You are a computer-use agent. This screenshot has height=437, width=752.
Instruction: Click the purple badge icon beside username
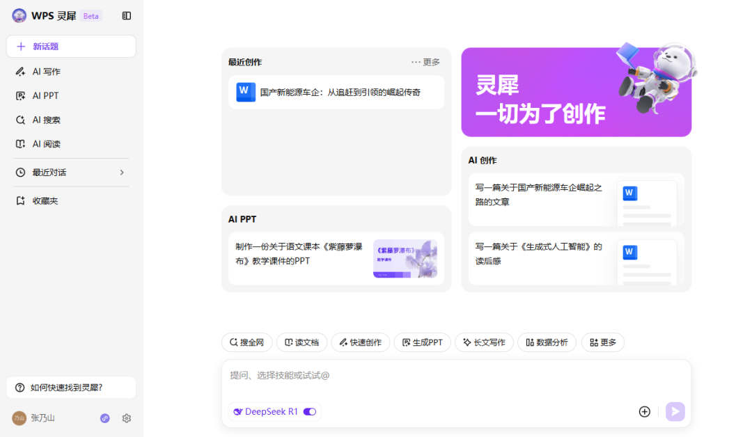pyautogui.click(x=105, y=418)
